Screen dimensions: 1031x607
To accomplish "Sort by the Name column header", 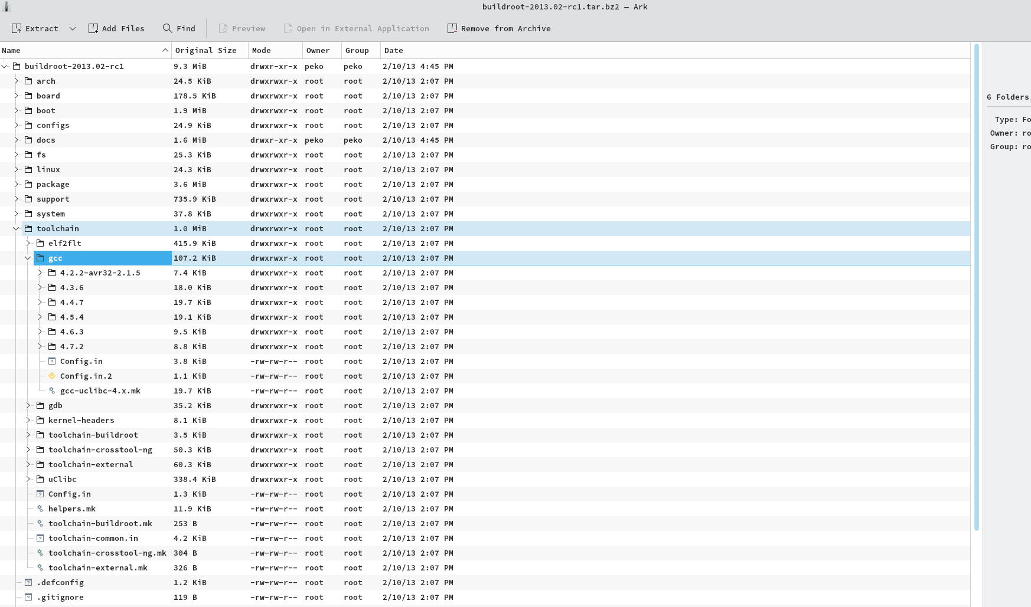I will click(86, 51).
